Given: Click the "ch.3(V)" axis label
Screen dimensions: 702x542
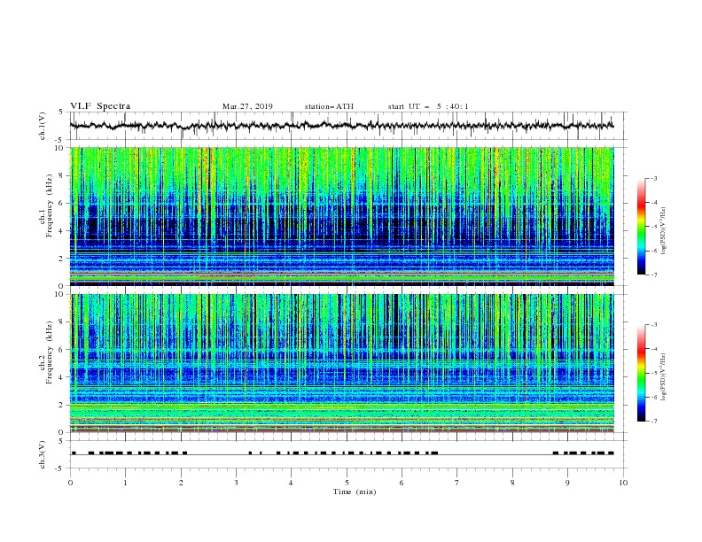Looking at the screenshot, I should pos(43,454).
